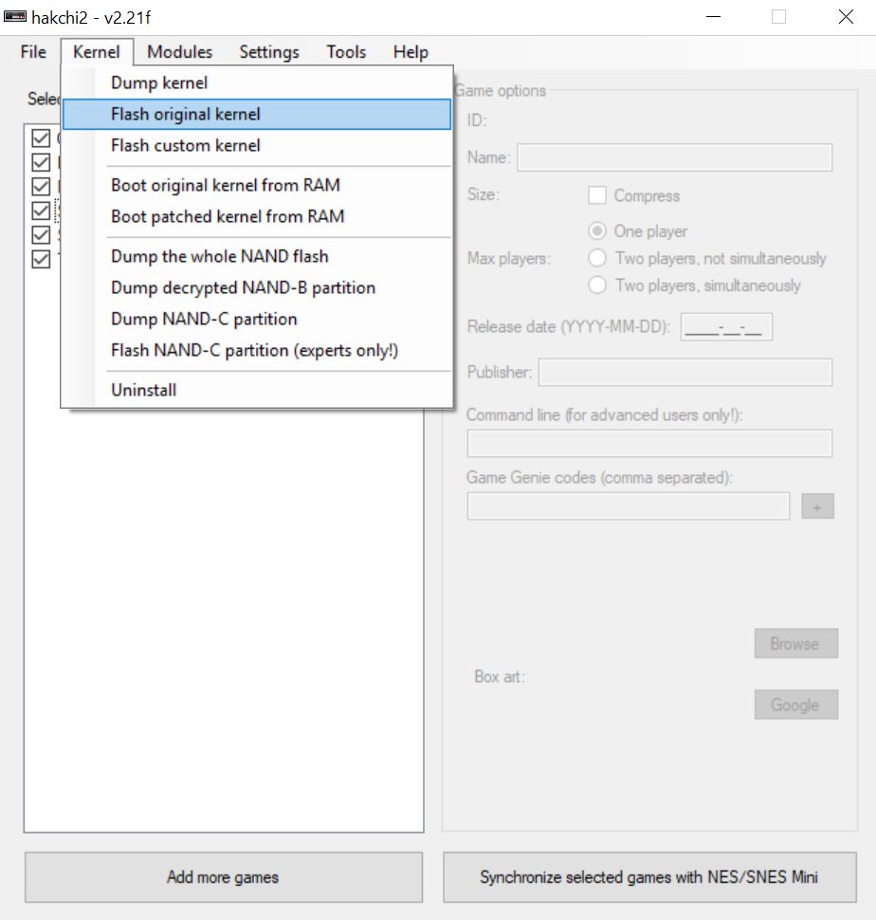Maximize the hakchi2 window

click(778, 17)
